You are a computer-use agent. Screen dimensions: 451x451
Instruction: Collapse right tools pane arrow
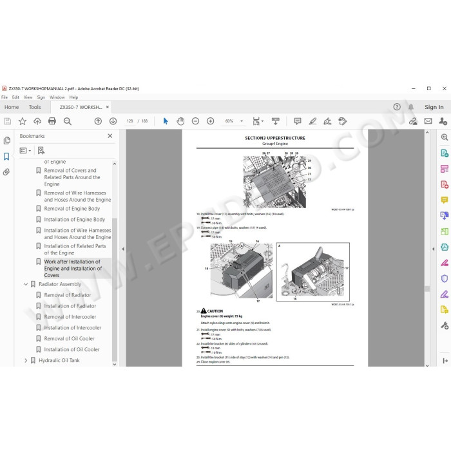[x=433, y=249]
